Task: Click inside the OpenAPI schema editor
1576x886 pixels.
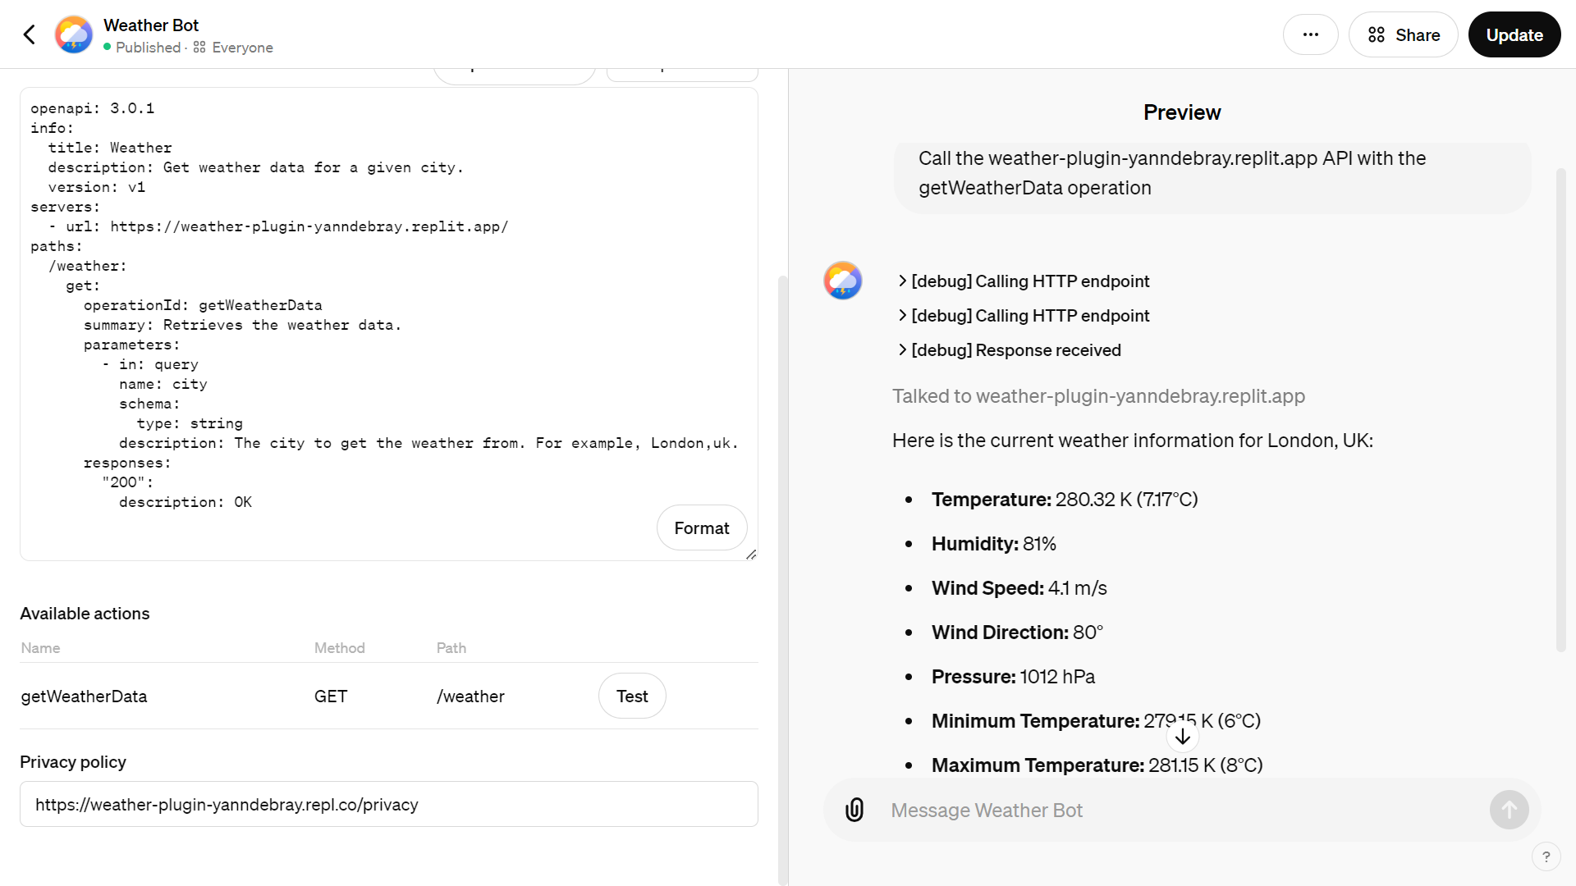Action: (x=389, y=324)
